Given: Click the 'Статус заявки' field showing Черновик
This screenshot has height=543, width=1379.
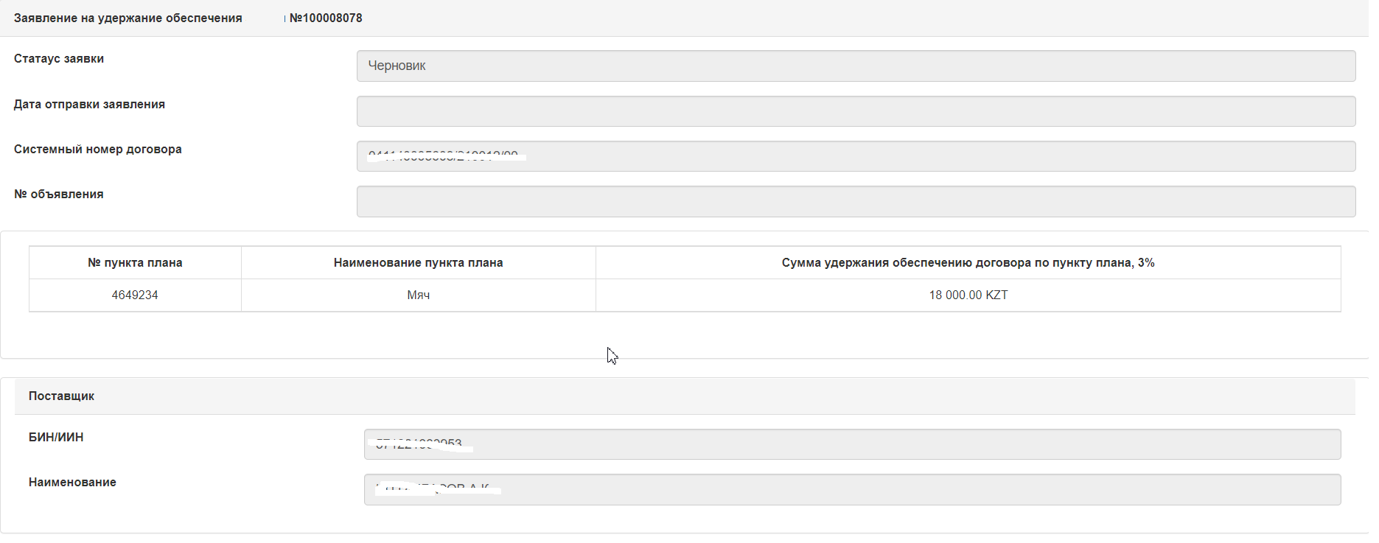Looking at the screenshot, I should (x=855, y=66).
